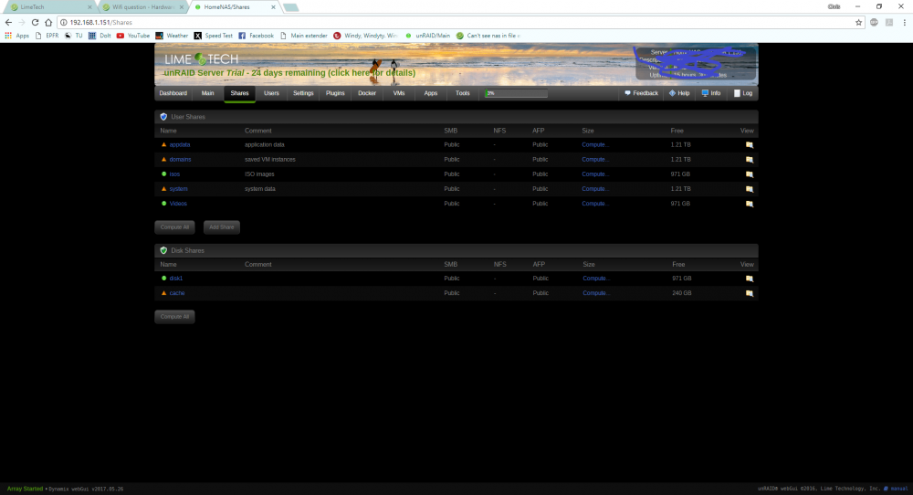The image size is (913, 495).
Task: Browse disk1 via its folder icon
Action: coord(750,279)
